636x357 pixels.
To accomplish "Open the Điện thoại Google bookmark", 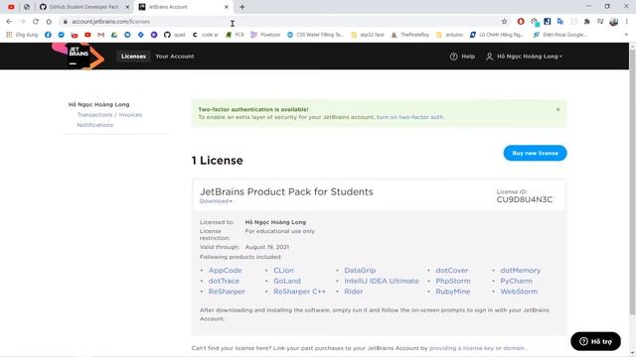I will coord(560,35).
